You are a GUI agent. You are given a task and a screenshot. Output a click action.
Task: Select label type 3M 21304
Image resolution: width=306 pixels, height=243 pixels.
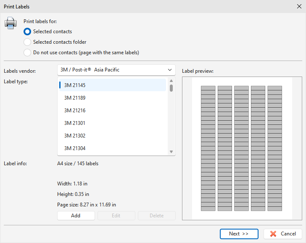point(113,148)
